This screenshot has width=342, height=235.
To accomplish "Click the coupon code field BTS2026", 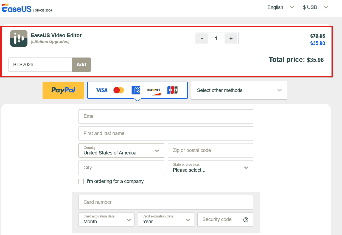I will 40,65.
